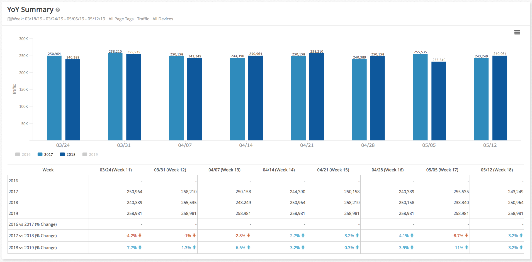Click the 2018 bar for 05/12

tap(500, 98)
